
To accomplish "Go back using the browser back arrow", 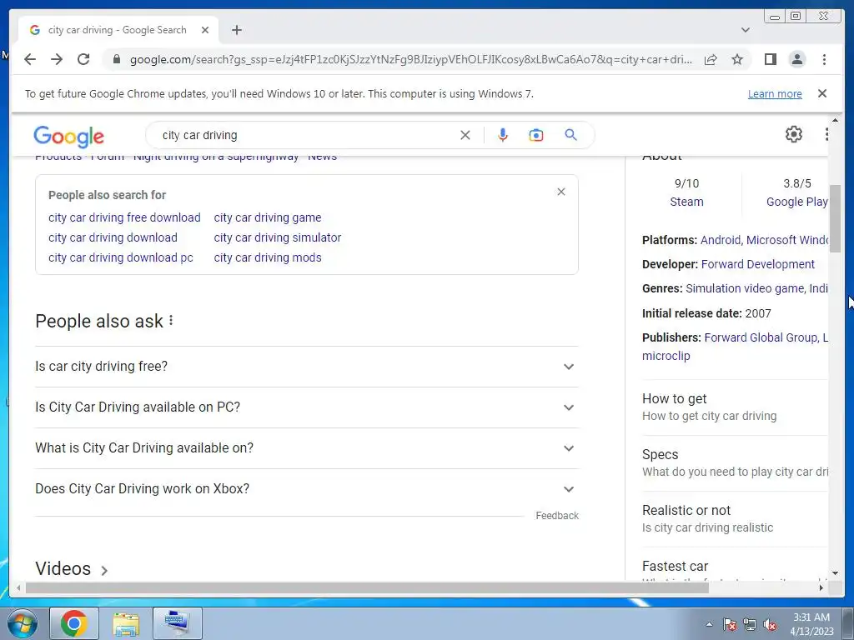I will [30, 59].
